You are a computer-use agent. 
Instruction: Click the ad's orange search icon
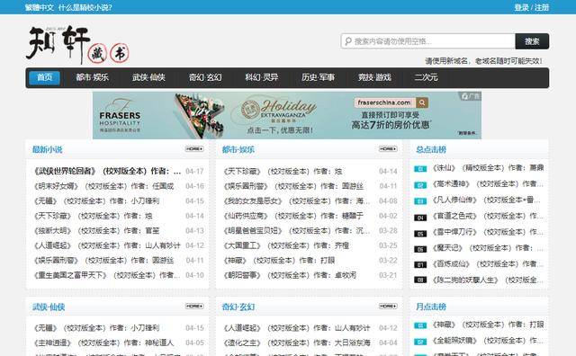422,102
